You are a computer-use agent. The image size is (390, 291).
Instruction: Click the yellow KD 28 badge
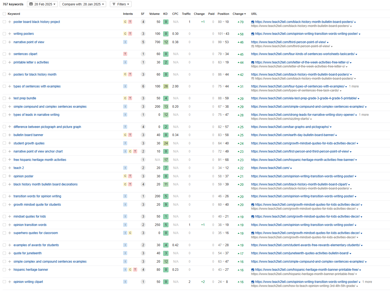(x=166, y=86)
